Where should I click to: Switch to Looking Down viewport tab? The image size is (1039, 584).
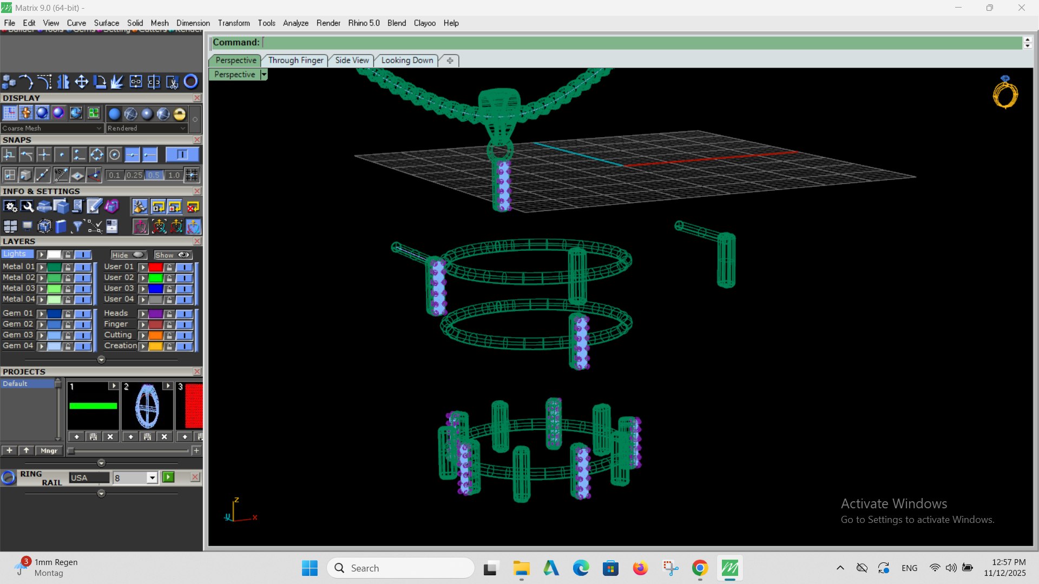click(407, 60)
